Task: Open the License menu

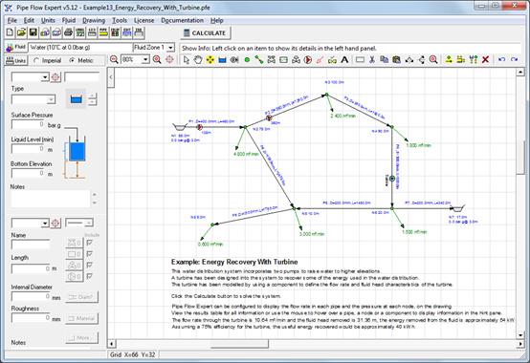Action: coord(144,21)
